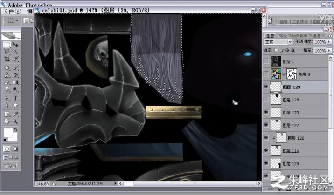The height and width of the screenshot is (195, 334).
Task: Toggle lock all
Action: 293,50
